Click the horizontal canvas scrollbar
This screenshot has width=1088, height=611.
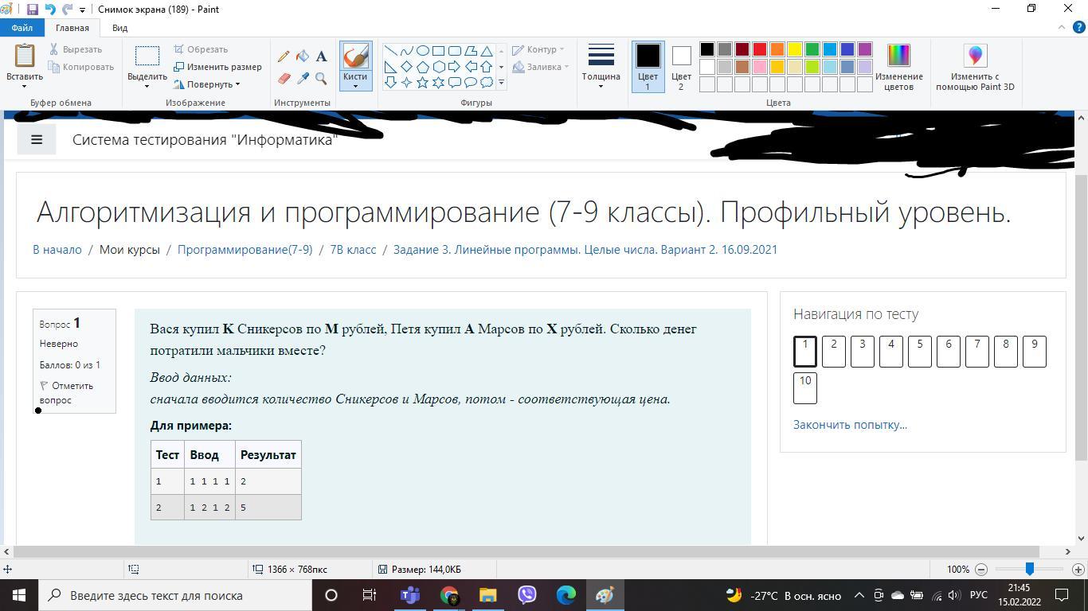526,551
